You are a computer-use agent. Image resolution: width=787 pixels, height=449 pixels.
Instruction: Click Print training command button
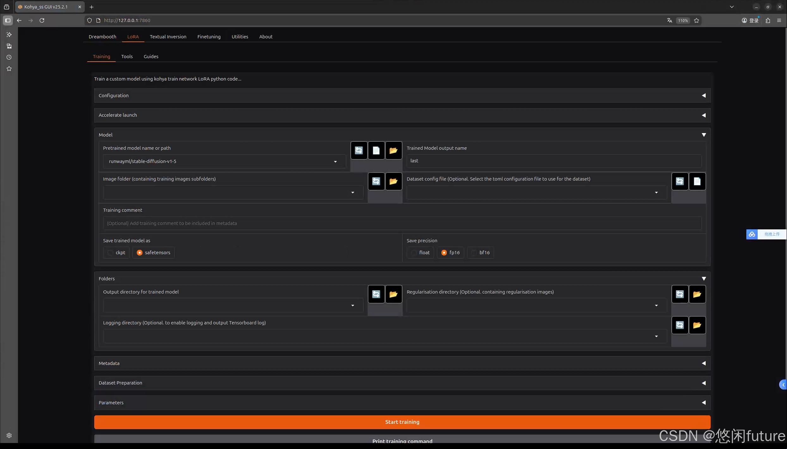(402, 440)
